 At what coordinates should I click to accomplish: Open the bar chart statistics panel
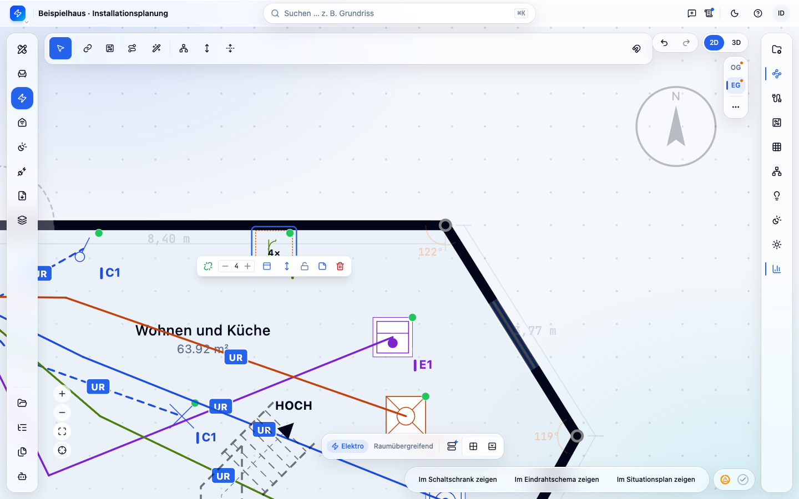tap(777, 269)
